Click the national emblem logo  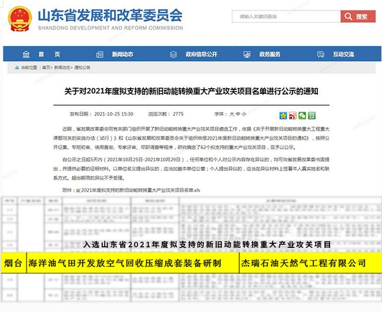[20, 19]
